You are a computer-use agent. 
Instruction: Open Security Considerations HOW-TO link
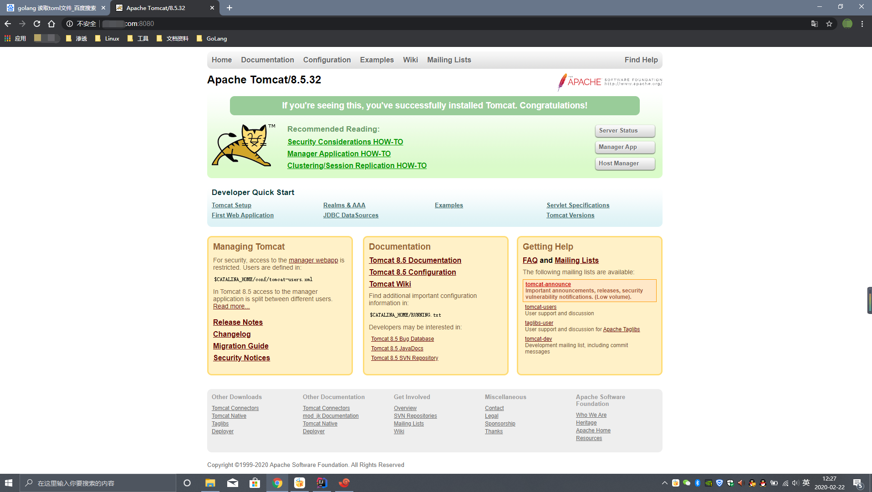pos(345,142)
